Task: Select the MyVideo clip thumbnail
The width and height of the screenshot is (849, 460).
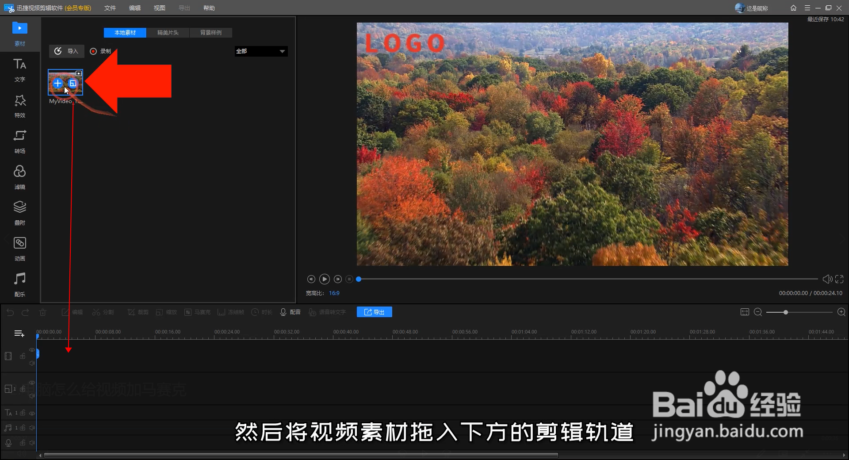Action: tap(65, 82)
